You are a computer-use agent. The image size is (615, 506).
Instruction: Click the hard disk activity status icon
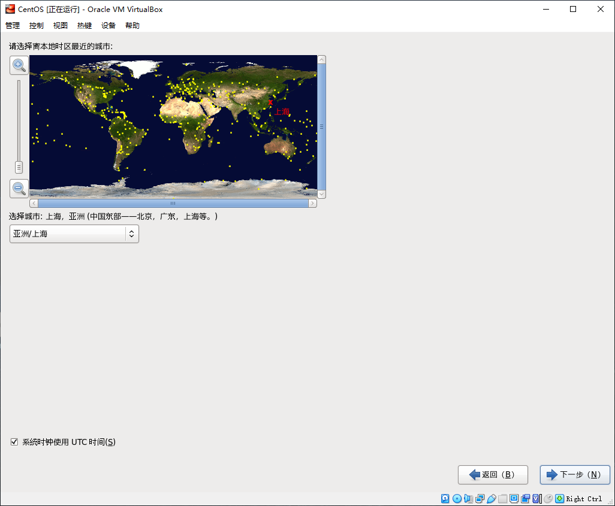(445, 499)
